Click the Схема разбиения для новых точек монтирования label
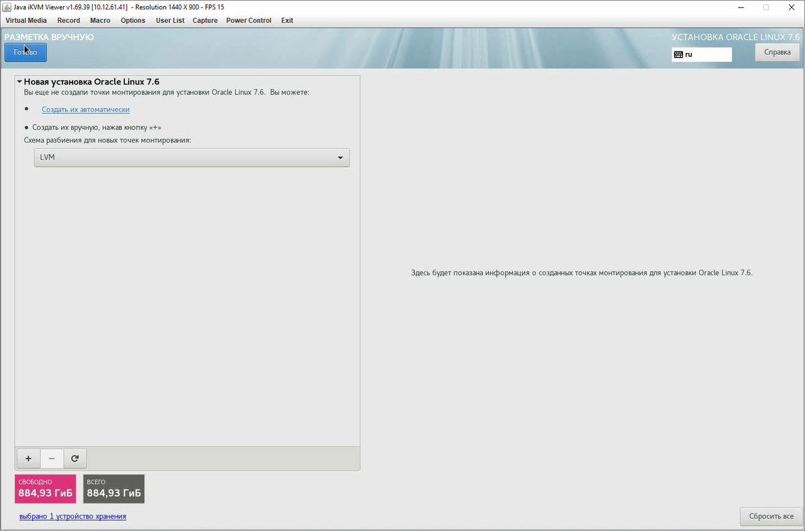The image size is (805, 531). (107, 140)
